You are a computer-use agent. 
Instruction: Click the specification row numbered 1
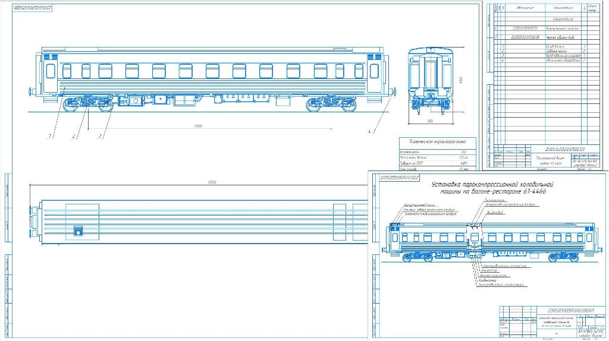(x=547, y=46)
